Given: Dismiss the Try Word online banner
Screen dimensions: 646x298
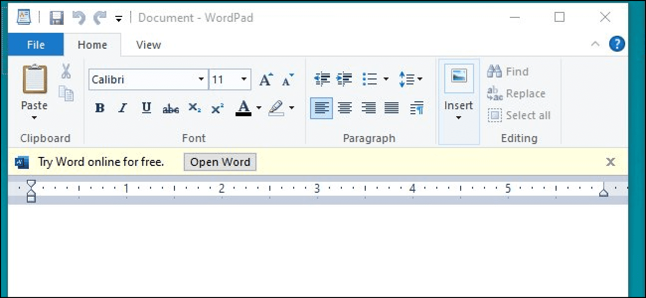Looking at the screenshot, I should point(611,162).
